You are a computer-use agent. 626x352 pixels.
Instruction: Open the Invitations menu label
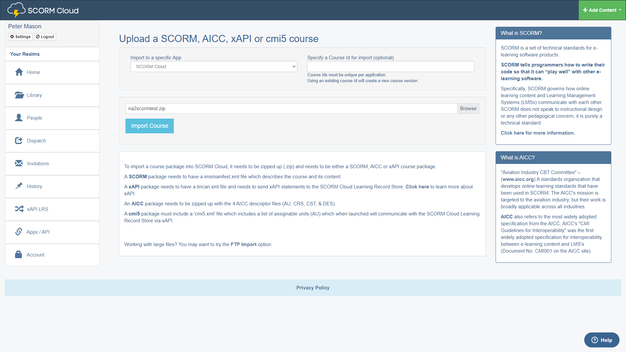point(38,164)
